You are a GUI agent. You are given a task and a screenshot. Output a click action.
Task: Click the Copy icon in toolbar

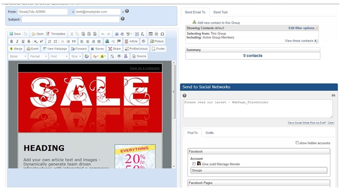77,34
